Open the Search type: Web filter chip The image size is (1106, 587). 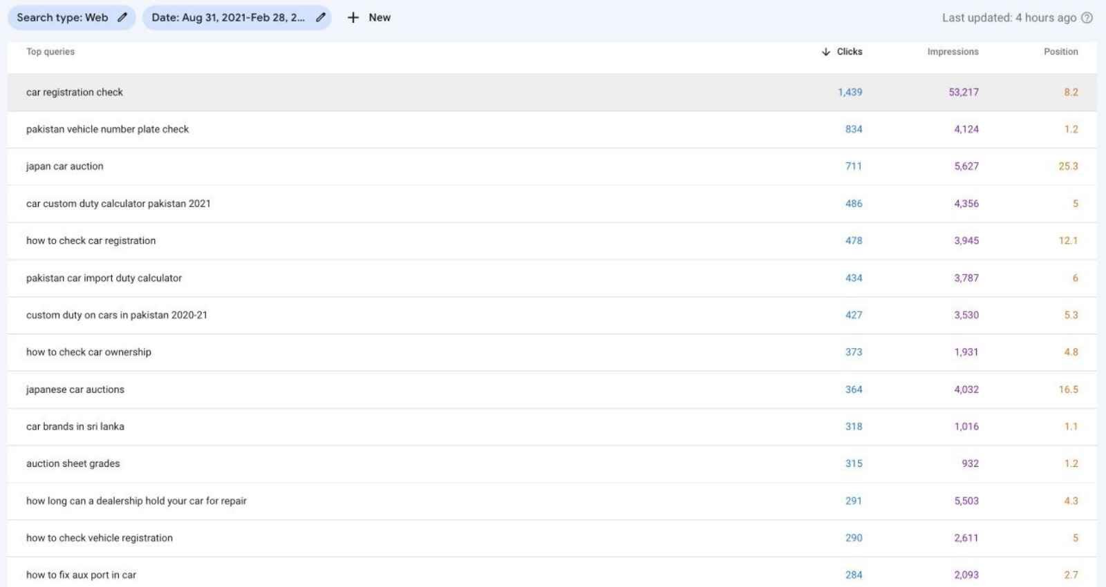click(x=63, y=18)
